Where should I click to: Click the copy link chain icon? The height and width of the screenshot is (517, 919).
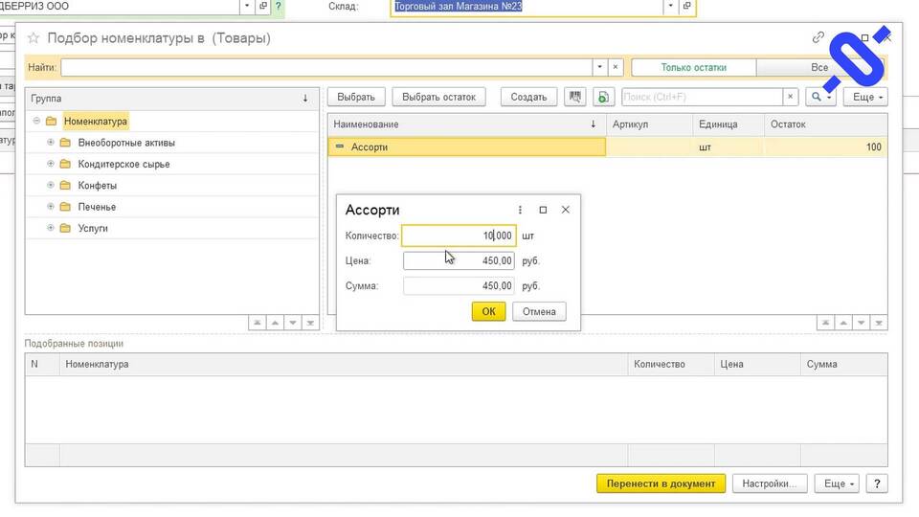pos(818,38)
